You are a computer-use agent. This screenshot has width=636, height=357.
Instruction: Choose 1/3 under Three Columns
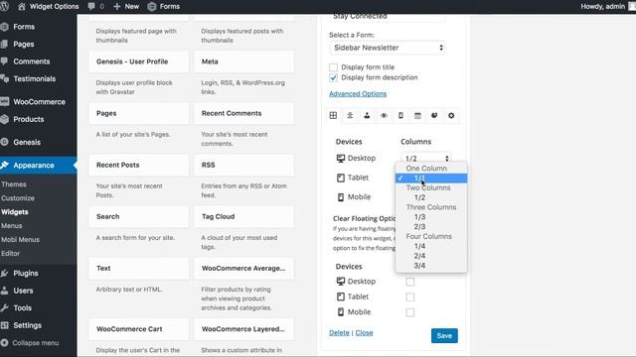click(431, 217)
